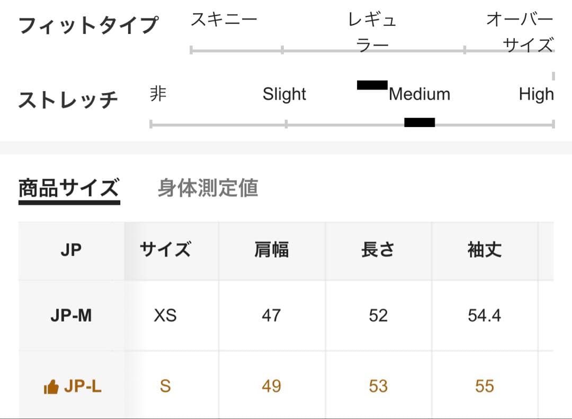Click the black marker on the ストレッチ slider

click(419, 123)
